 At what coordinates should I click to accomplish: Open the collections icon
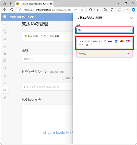[105, 10]
